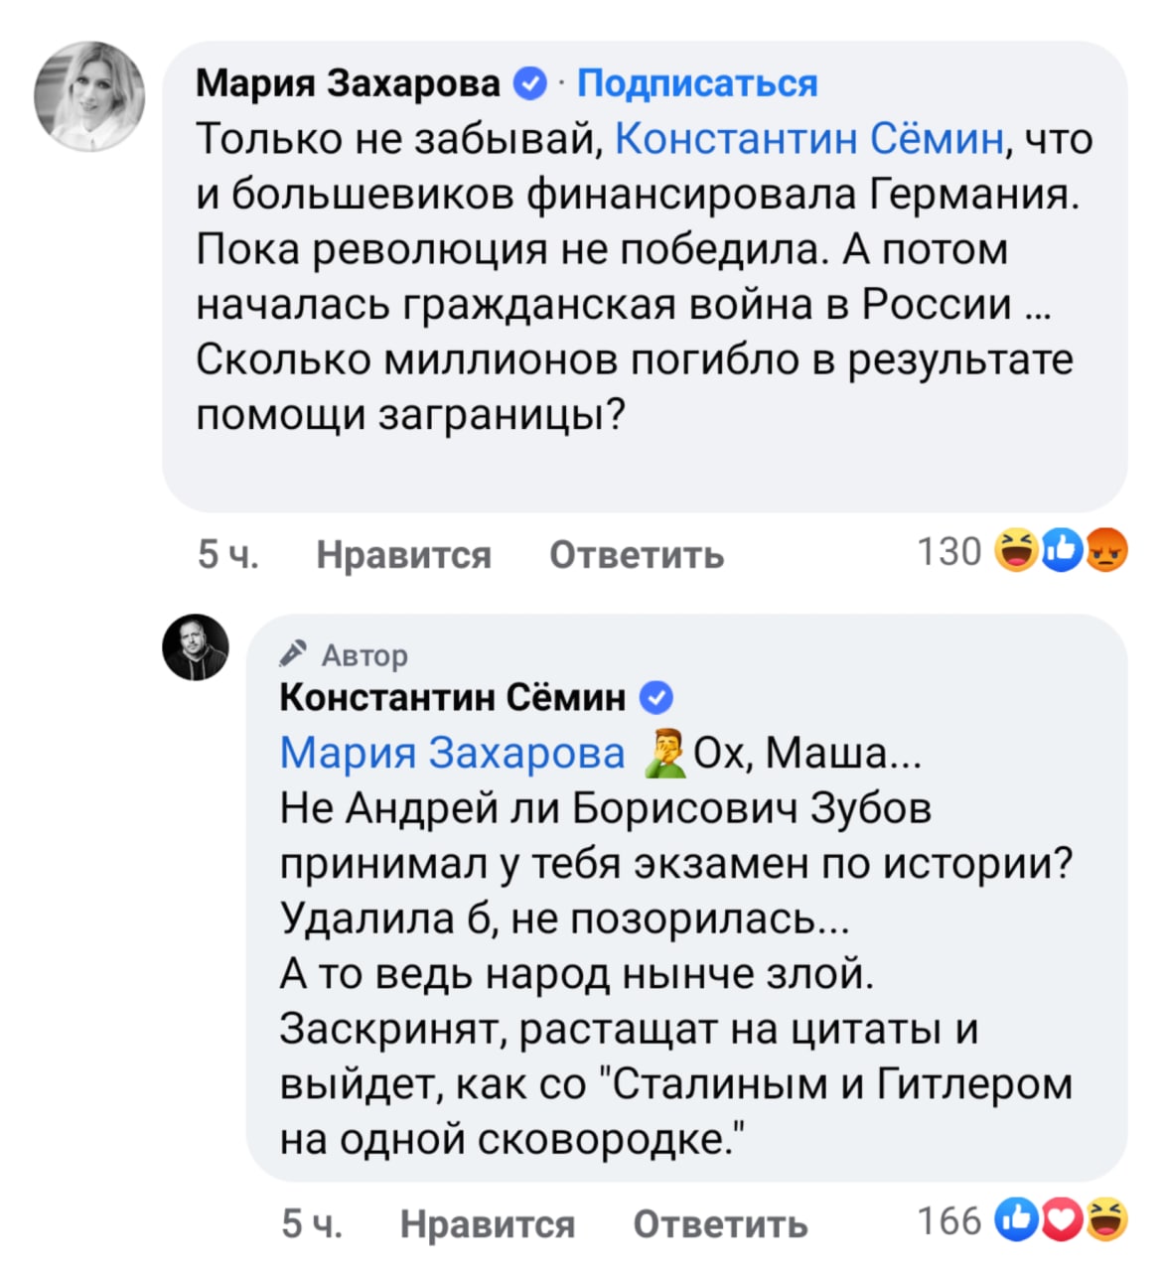This screenshot has height=1271, width=1162.
Task: Click the laughing reaction on Сёмин's reply
Action: click(1105, 1221)
